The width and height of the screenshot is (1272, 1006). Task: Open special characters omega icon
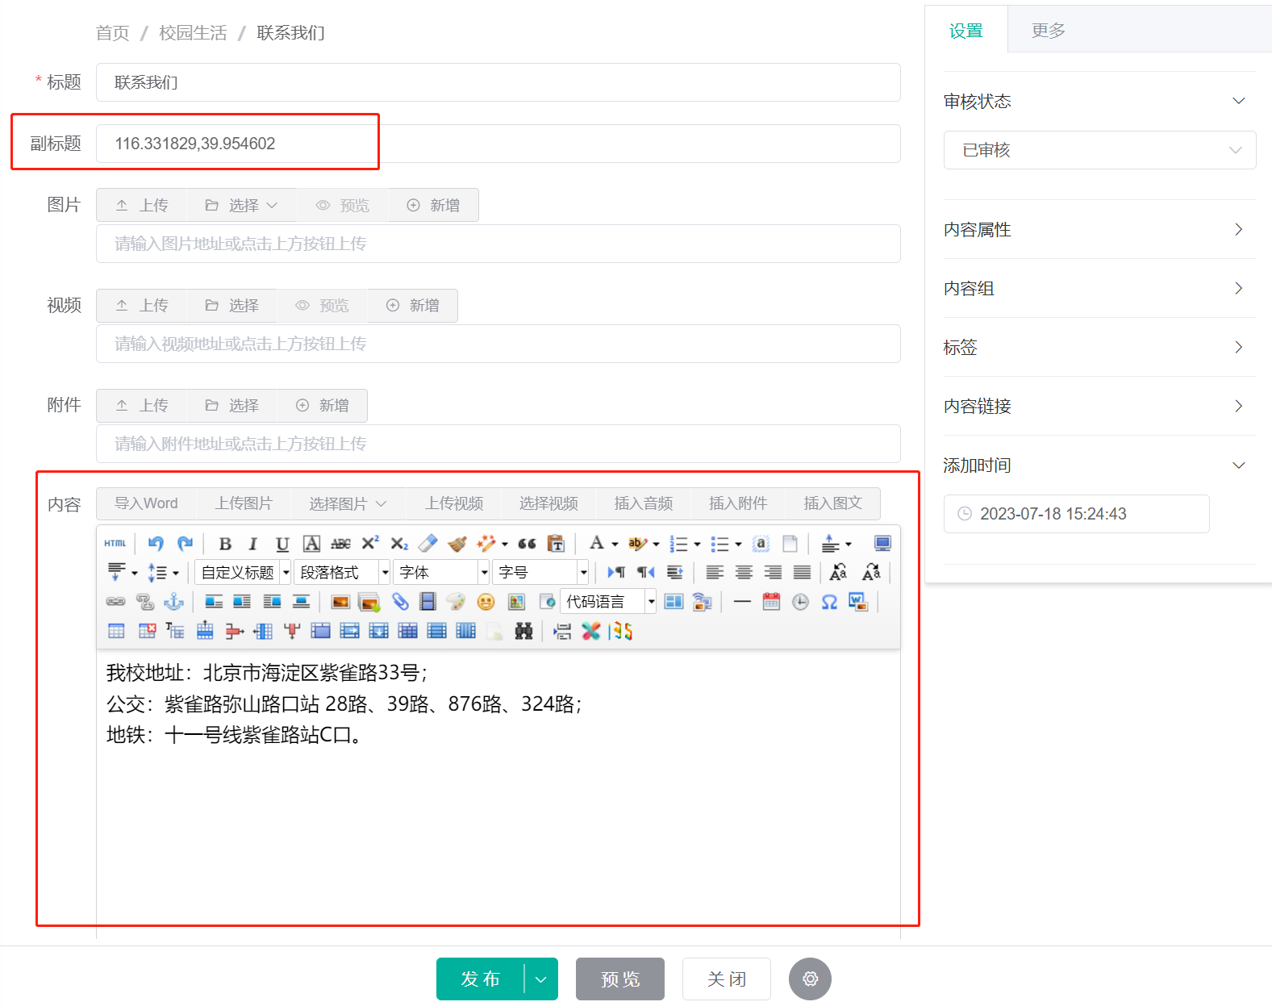(829, 602)
